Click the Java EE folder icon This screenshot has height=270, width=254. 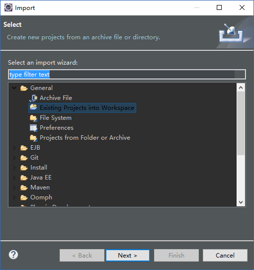click(x=24, y=178)
